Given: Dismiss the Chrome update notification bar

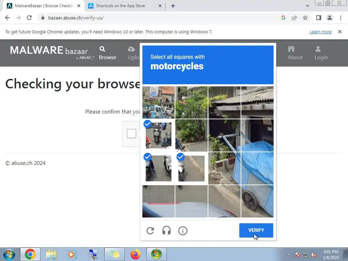Looking at the screenshot, I should 340,32.
